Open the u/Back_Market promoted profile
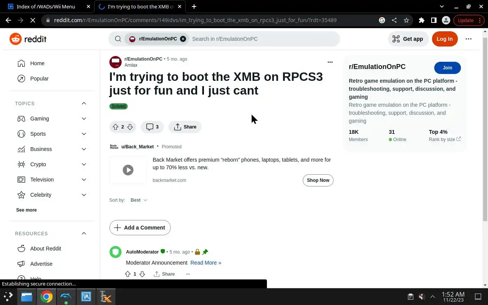The height and width of the screenshot is (305, 488). pos(137,147)
